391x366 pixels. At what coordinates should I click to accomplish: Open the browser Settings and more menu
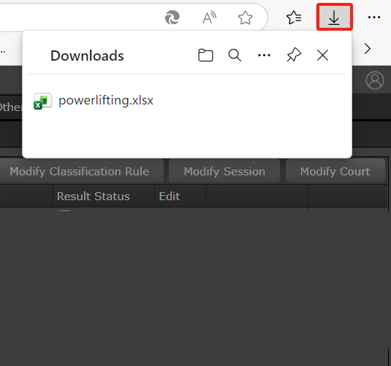click(373, 18)
